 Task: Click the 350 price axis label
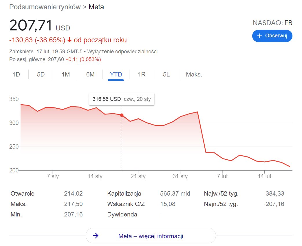coord(14,99)
